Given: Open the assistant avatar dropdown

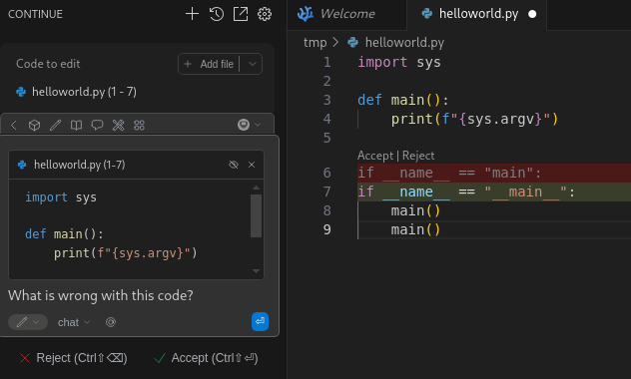Looking at the screenshot, I should [249, 125].
